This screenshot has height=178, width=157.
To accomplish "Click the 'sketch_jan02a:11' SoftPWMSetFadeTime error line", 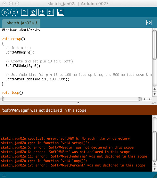I will 74,156.
